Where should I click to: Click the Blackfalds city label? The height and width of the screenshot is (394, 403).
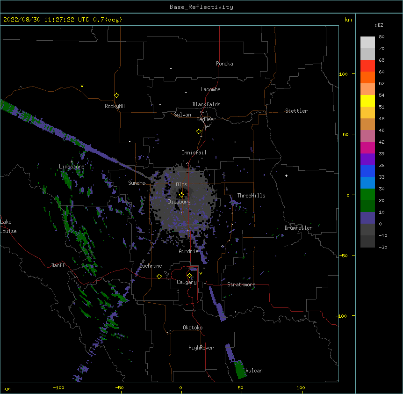coord(206,104)
